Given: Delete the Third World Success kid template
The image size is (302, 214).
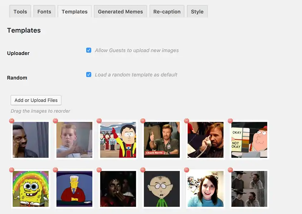Looking at the screenshot, I should [x=55, y=121].
